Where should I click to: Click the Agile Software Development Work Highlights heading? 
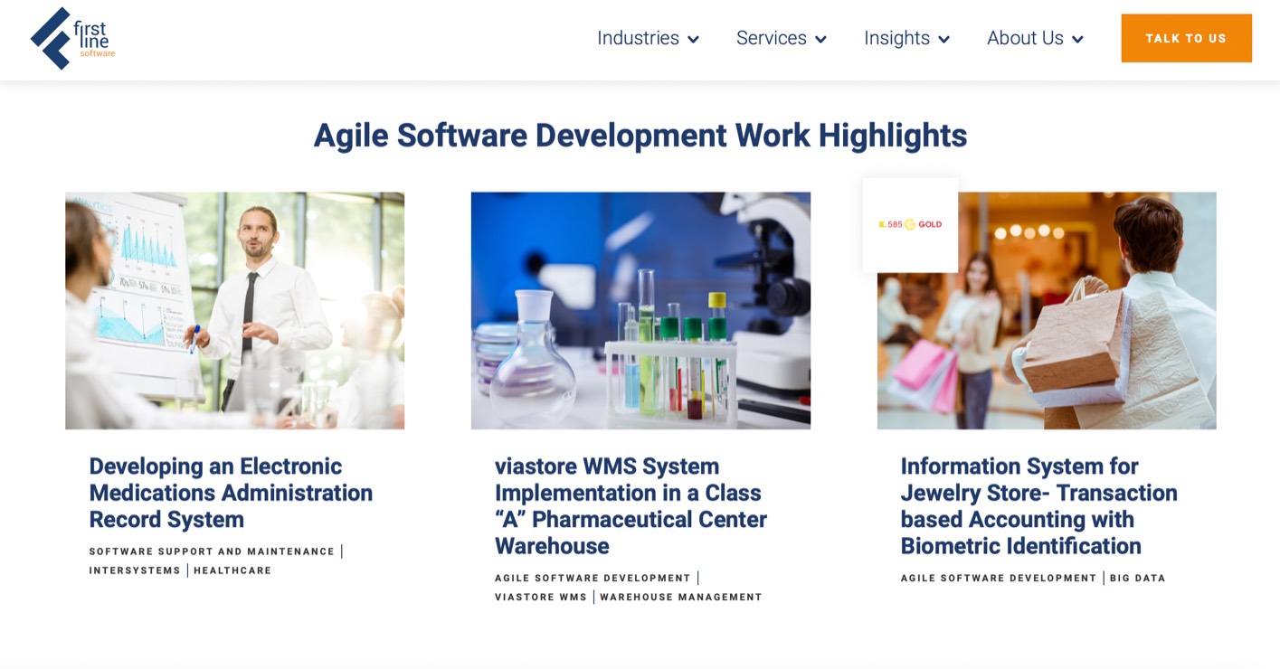[640, 136]
